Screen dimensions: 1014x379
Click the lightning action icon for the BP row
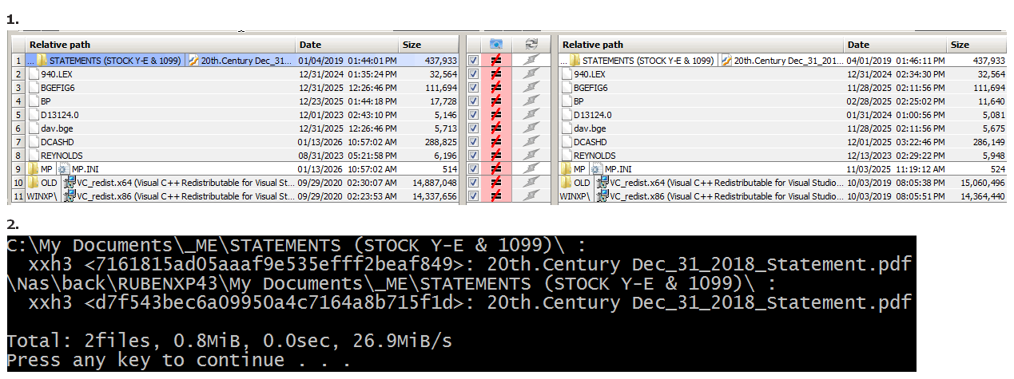529,101
